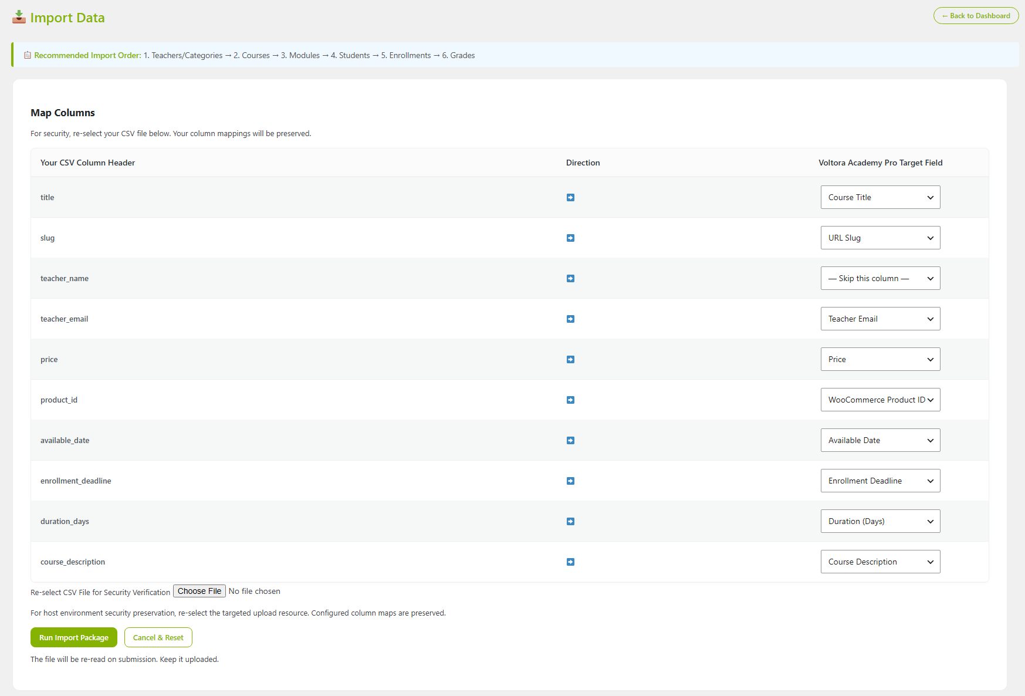Click the direction arrow in slug row

[x=570, y=238]
